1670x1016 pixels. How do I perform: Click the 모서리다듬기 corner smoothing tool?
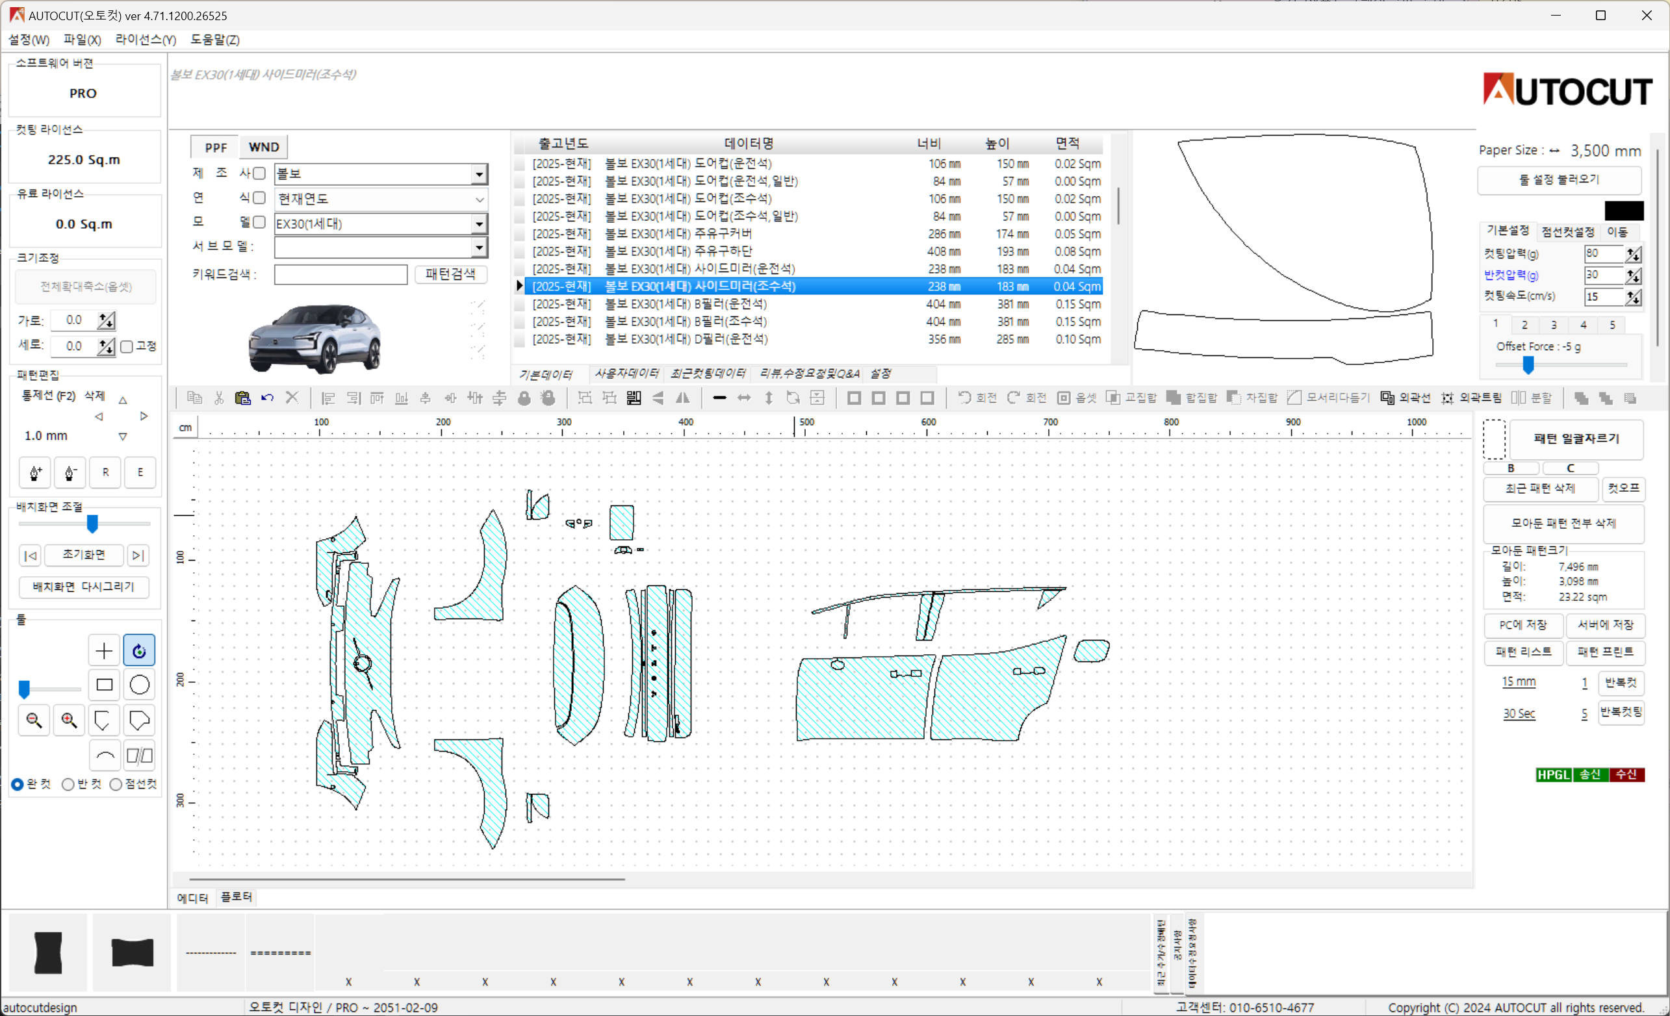[x=1328, y=398]
